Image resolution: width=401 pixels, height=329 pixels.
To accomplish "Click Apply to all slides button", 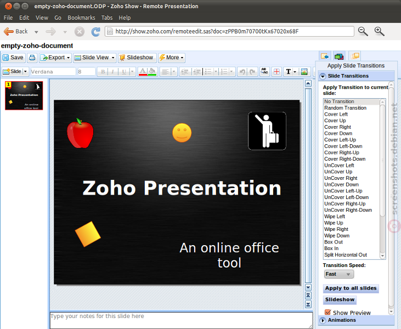I will (351, 288).
